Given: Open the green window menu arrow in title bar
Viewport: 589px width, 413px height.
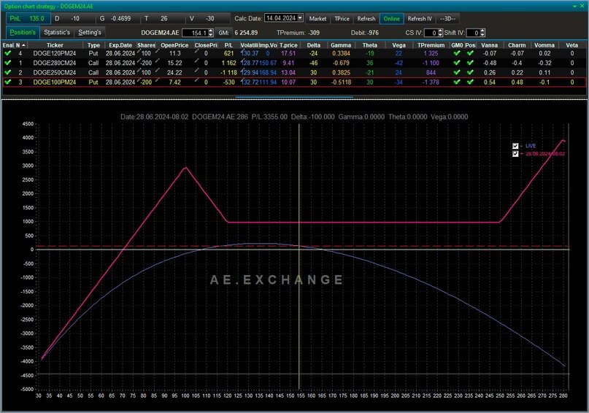Looking at the screenshot, I should [574, 7].
